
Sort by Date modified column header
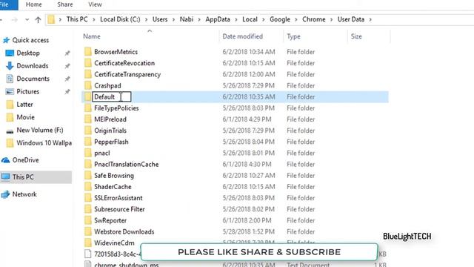click(242, 36)
